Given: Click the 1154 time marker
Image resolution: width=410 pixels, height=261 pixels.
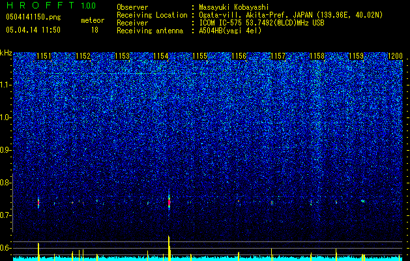Looking at the screenshot, I should 161,55.
